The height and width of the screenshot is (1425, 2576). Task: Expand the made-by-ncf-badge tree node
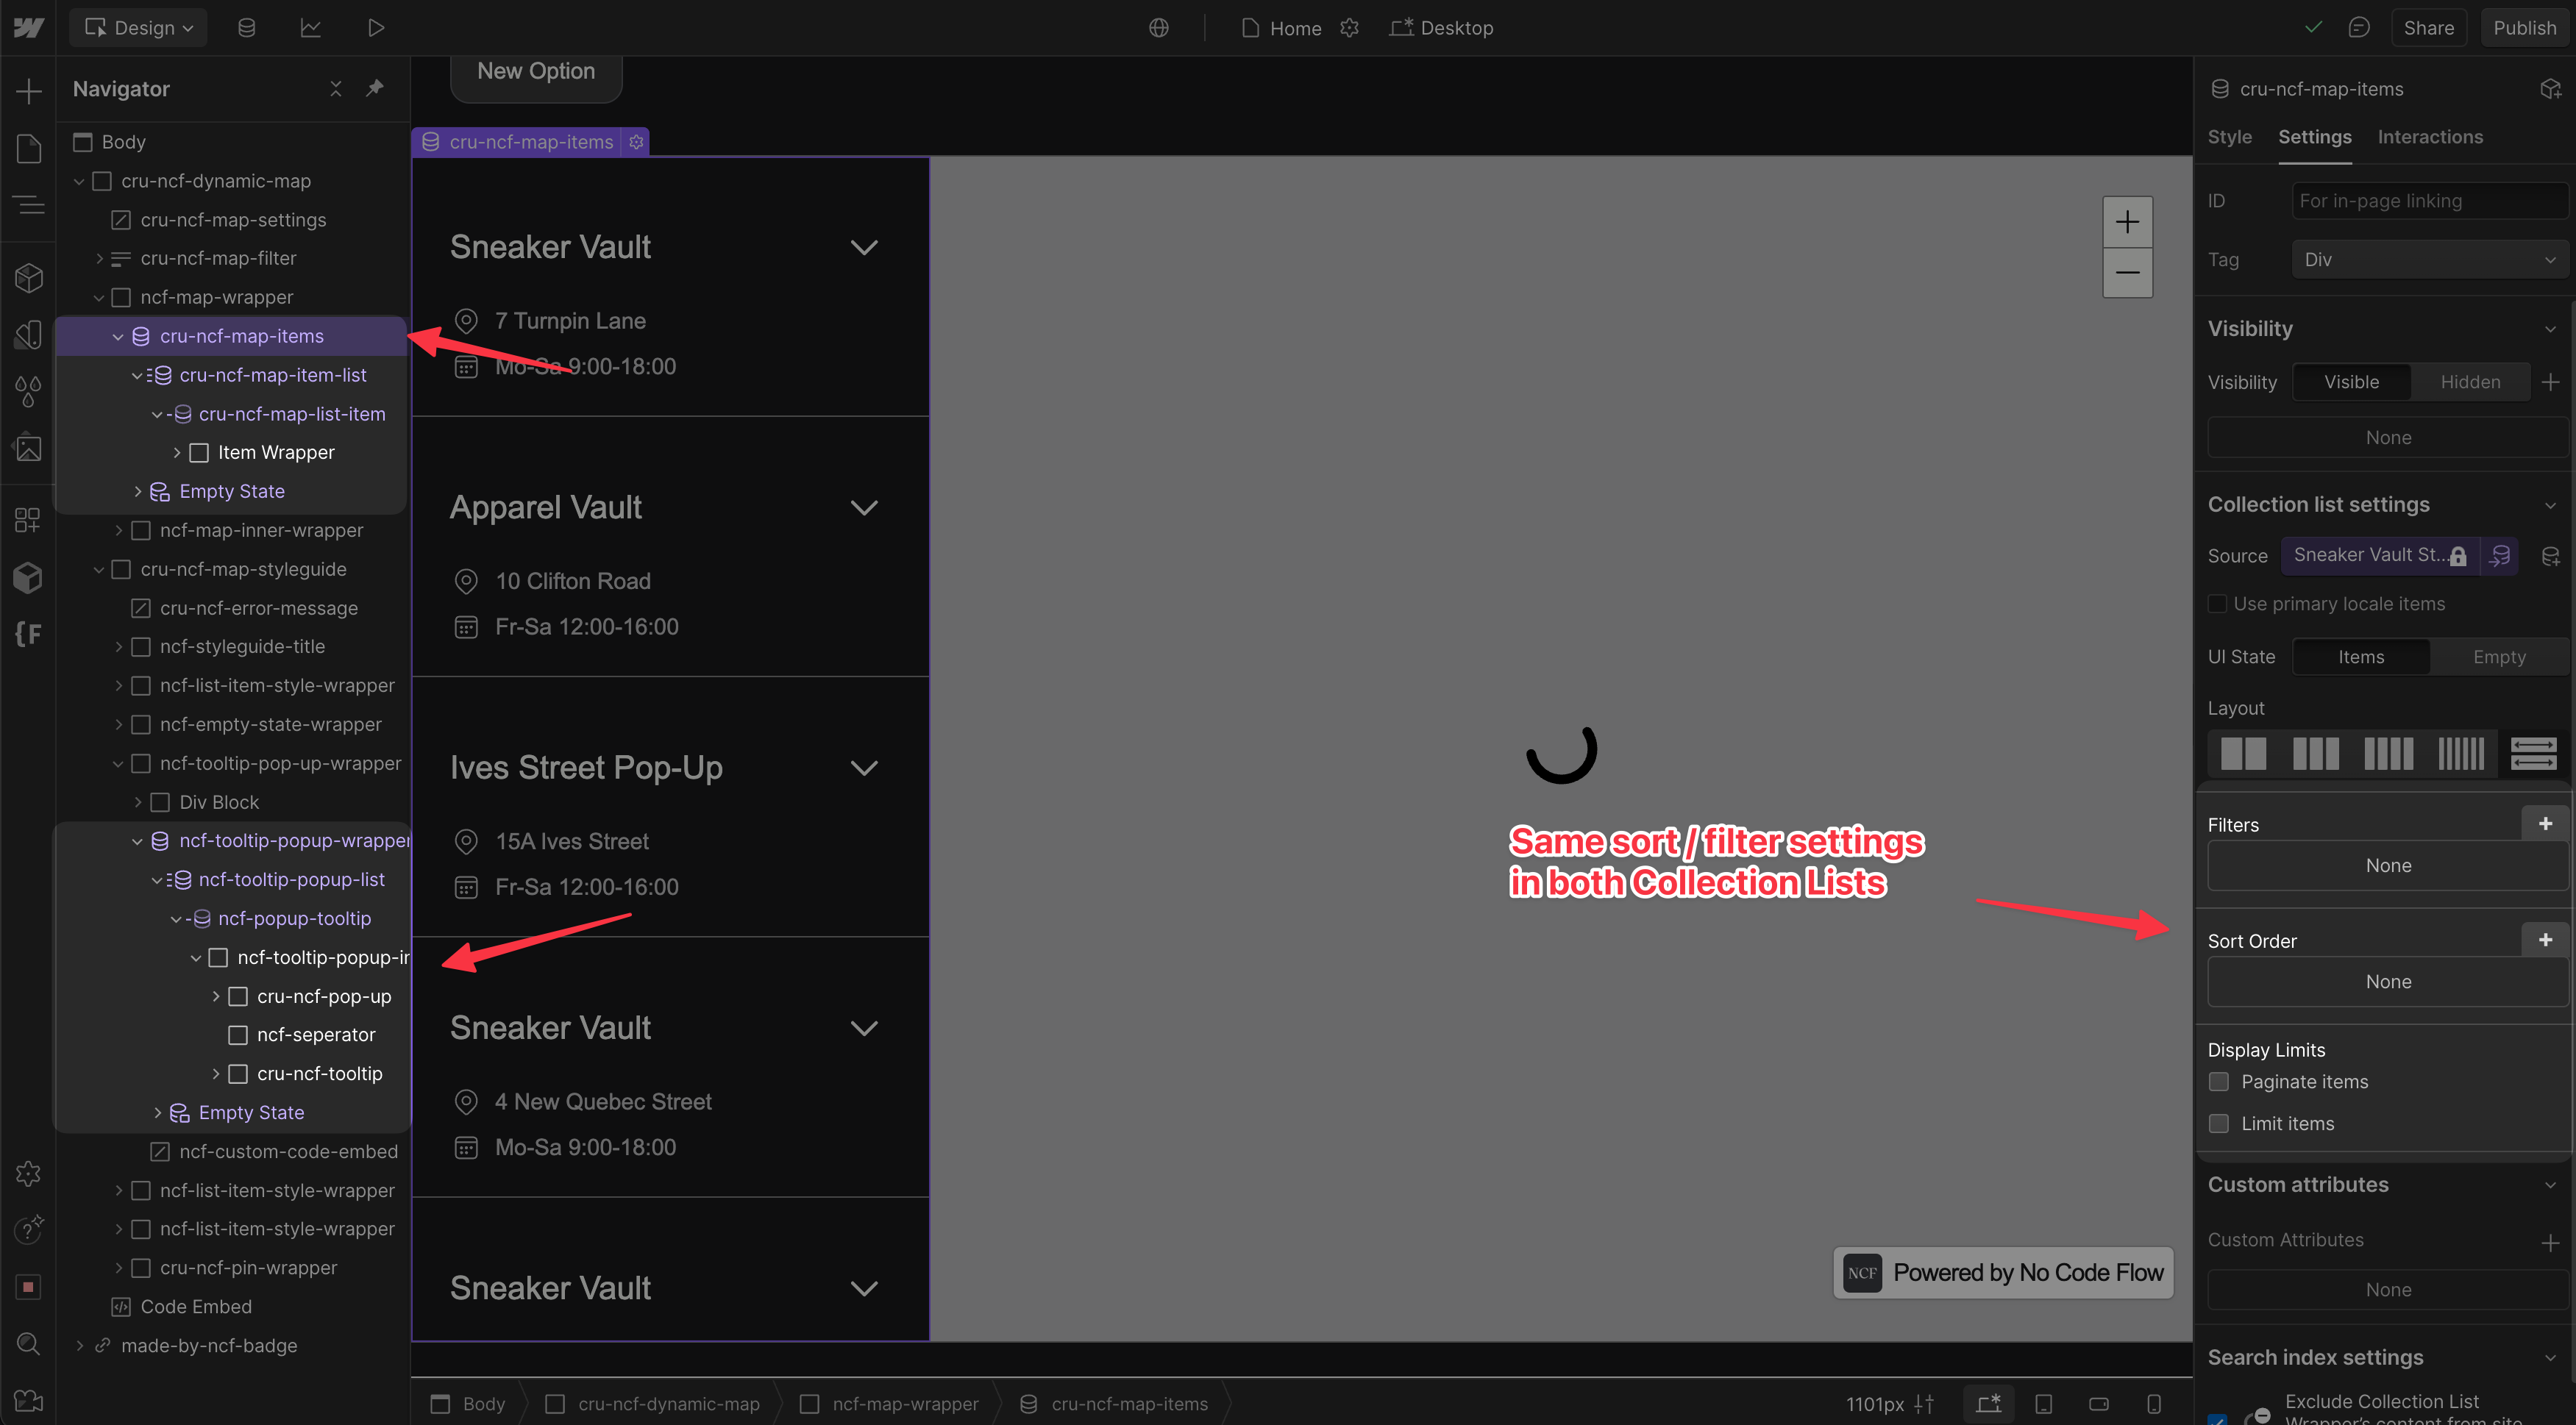click(79, 1345)
